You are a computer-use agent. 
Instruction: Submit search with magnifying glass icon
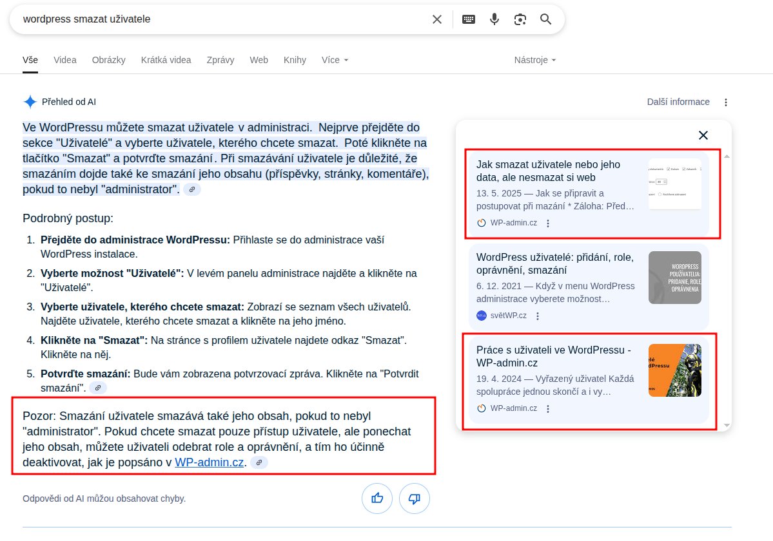point(545,19)
